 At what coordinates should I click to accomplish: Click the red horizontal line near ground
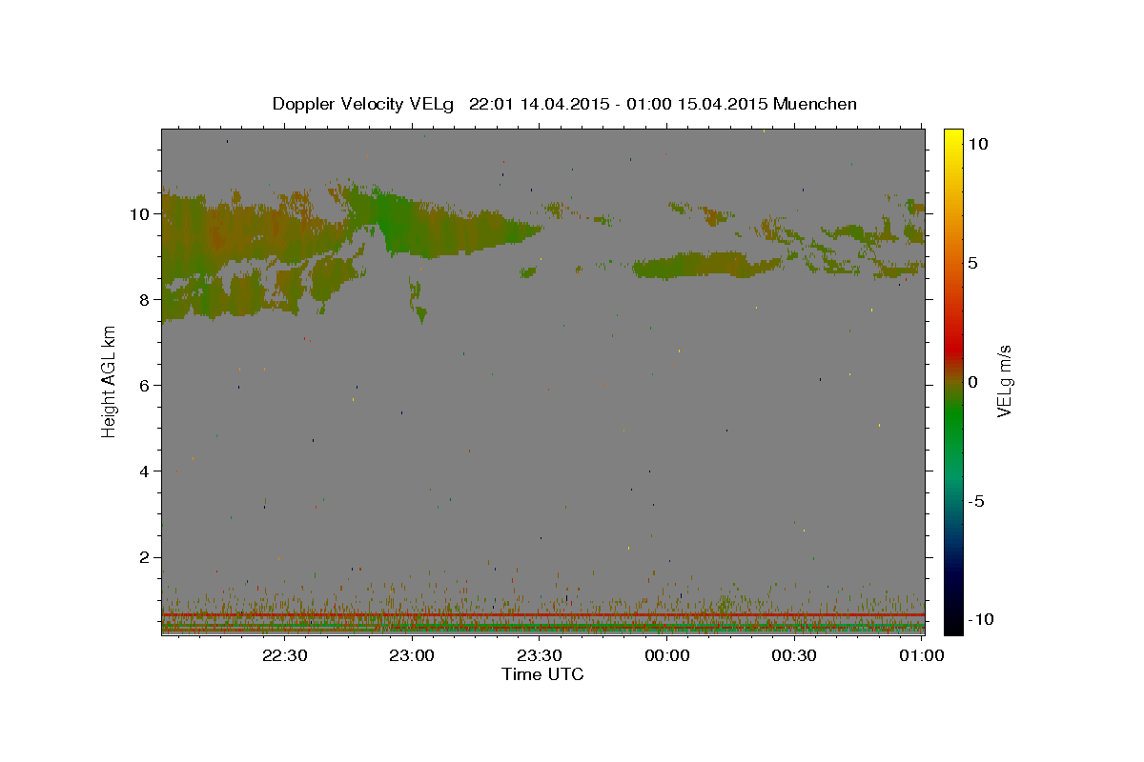pos(542,615)
